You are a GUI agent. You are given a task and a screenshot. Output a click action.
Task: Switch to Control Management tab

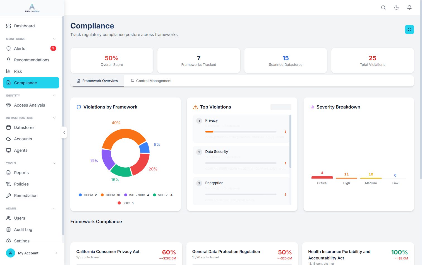click(151, 81)
